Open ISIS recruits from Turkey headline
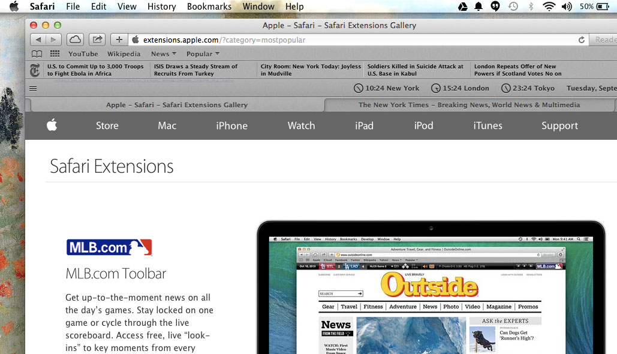The height and width of the screenshot is (354, 617). tap(195, 70)
